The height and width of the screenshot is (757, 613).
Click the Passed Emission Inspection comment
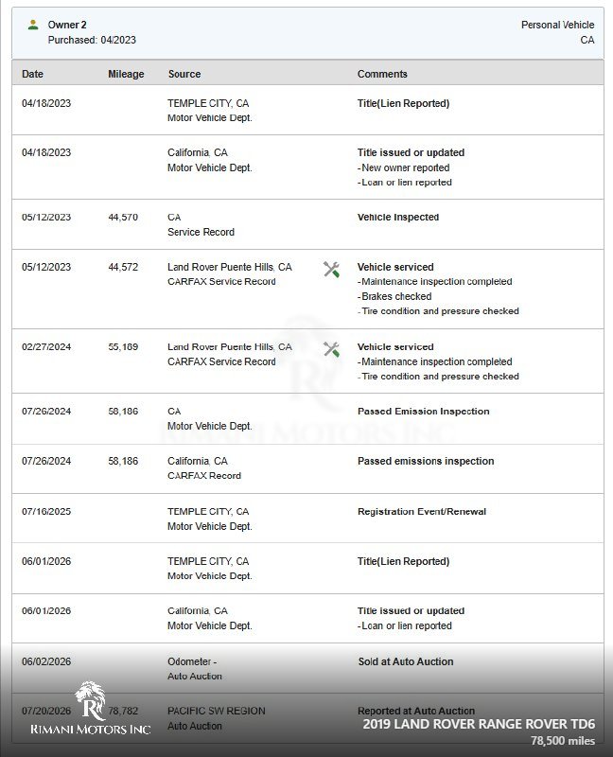pyautogui.click(x=423, y=412)
